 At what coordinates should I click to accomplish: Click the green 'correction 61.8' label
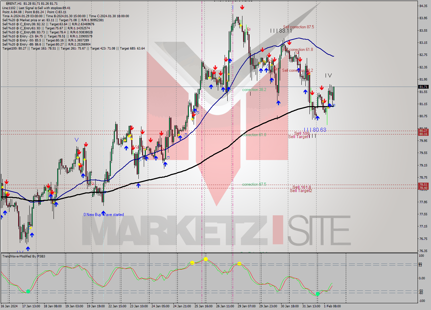(x=254, y=135)
